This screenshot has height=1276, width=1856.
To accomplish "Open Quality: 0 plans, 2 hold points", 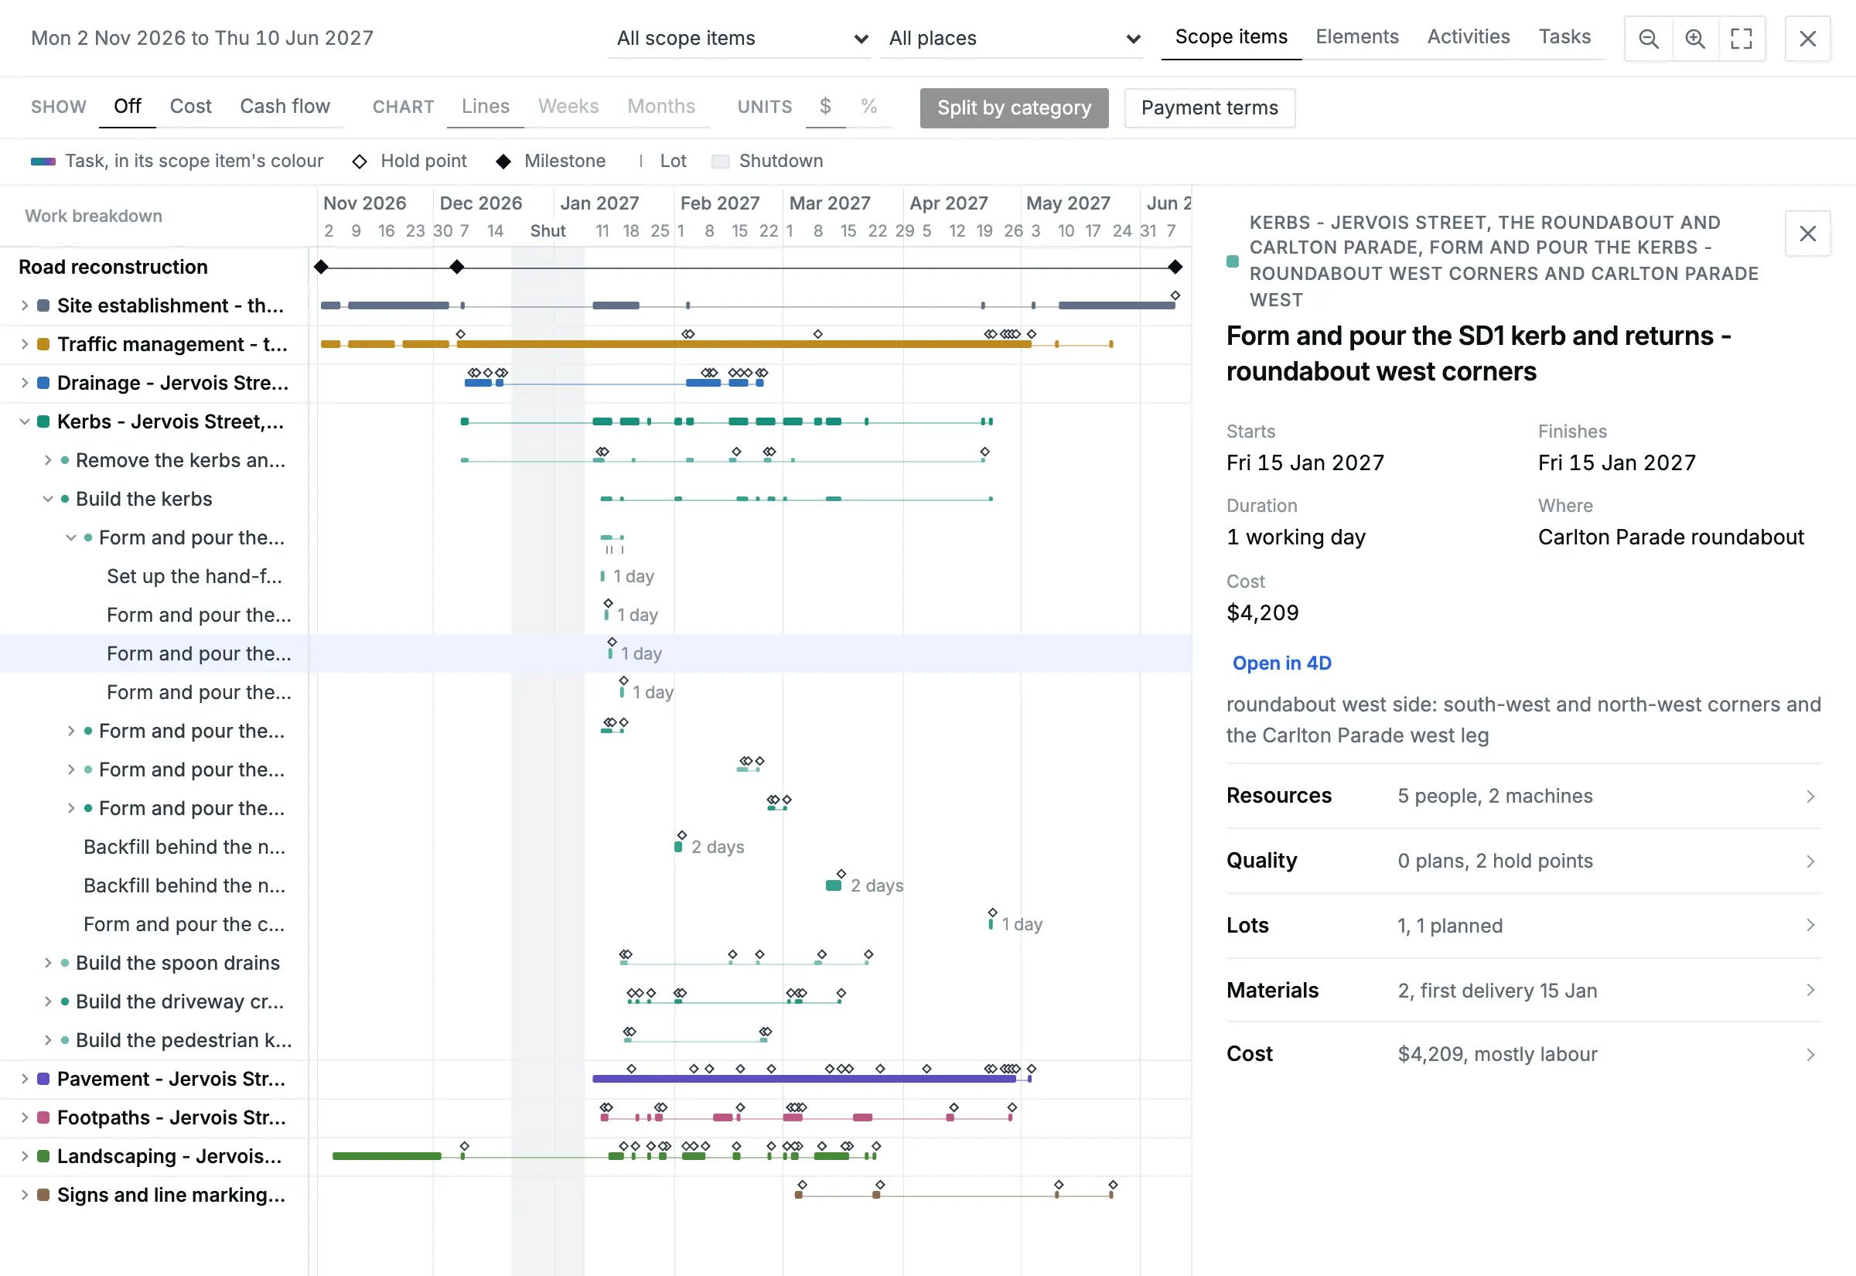I will pyautogui.click(x=1523, y=861).
